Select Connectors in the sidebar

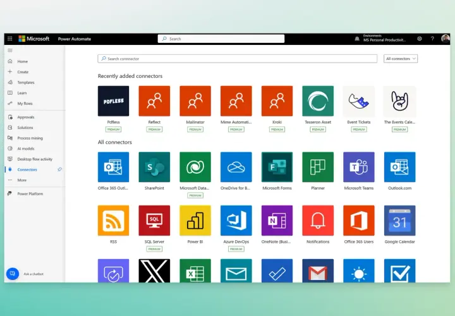point(27,169)
